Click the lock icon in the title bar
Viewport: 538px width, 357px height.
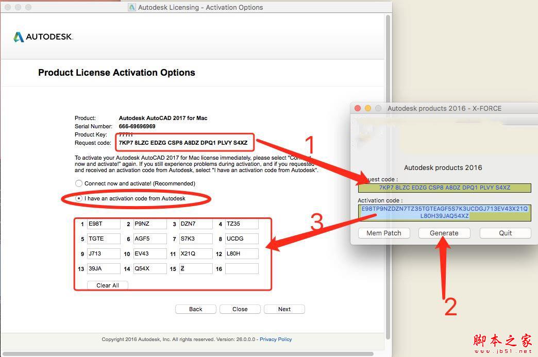coord(131,7)
